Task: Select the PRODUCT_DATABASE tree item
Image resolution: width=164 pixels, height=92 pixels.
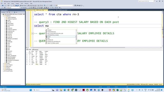Action: tap(13, 39)
